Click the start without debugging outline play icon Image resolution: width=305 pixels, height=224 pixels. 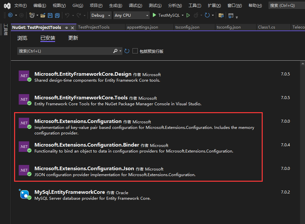point(188,15)
